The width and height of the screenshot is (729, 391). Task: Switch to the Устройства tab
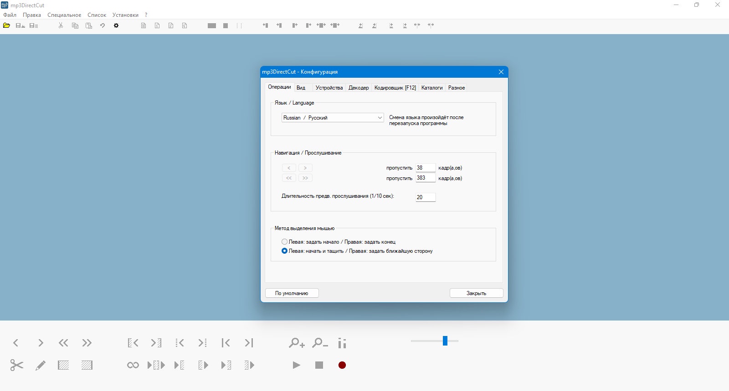click(329, 88)
